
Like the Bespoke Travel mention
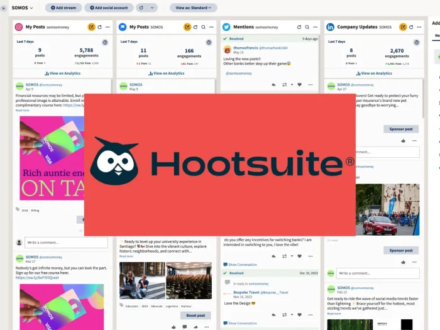point(299,315)
